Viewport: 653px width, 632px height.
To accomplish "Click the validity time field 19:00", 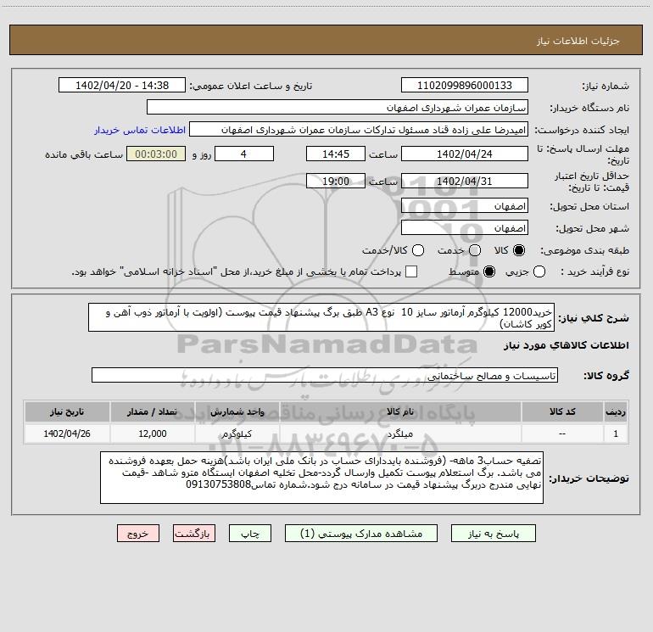I will click(x=336, y=181).
